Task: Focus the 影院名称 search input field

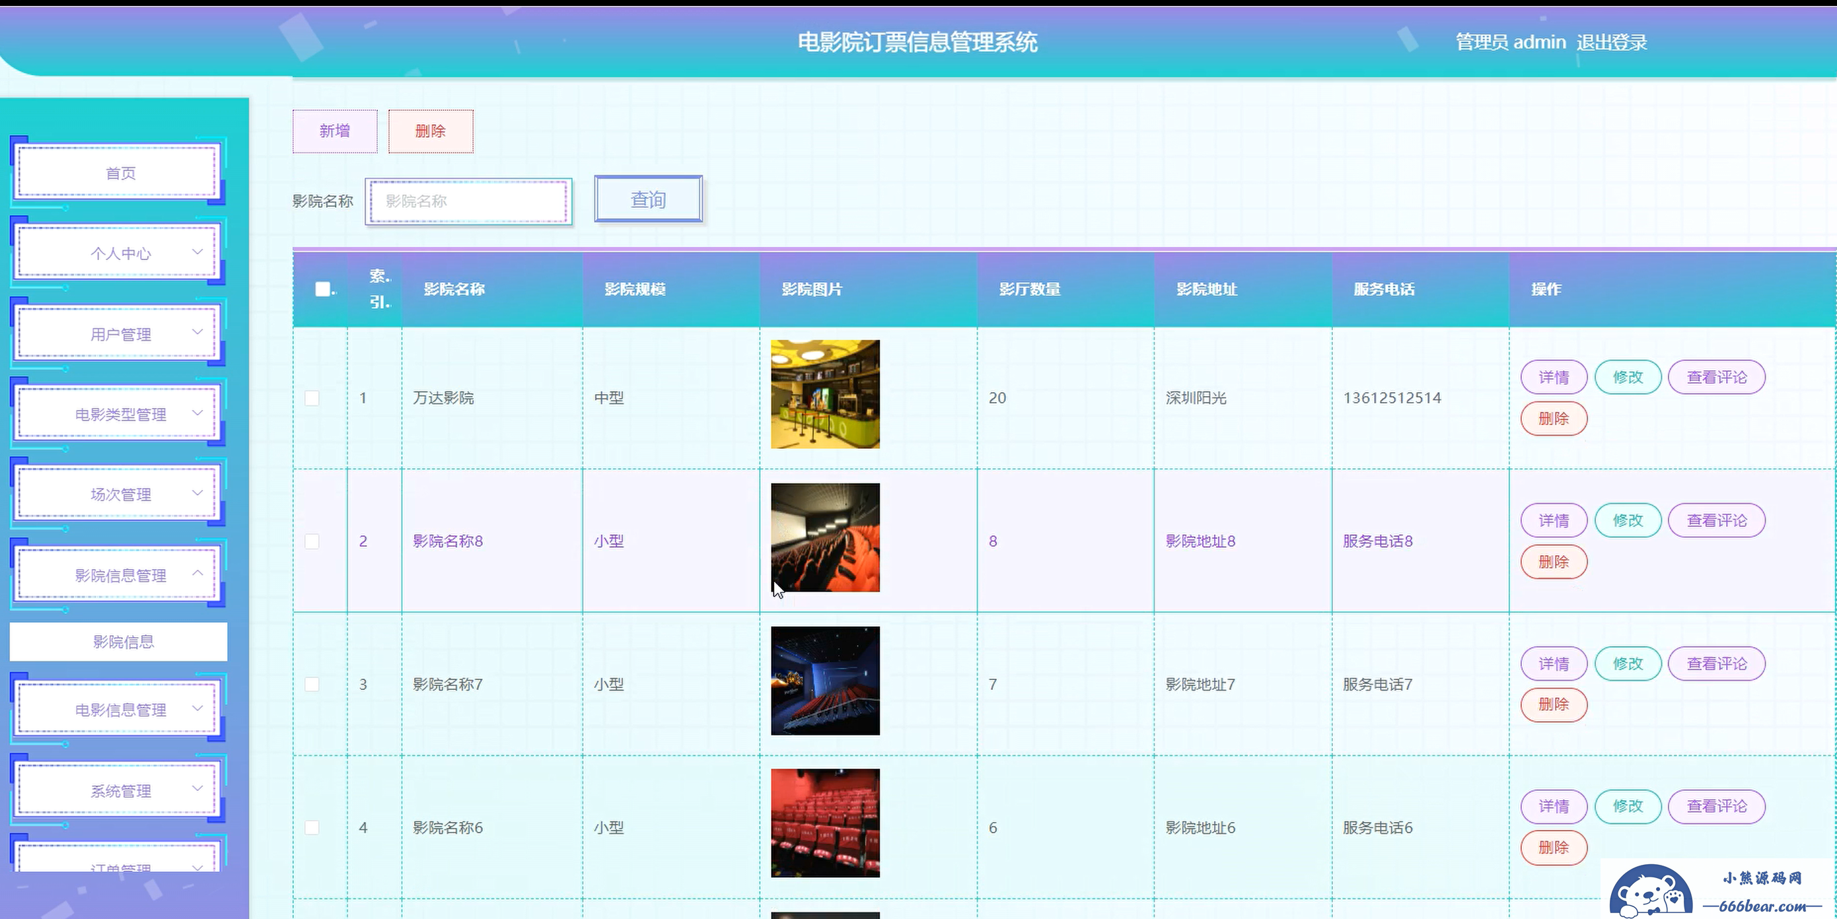Action: pos(468,202)
